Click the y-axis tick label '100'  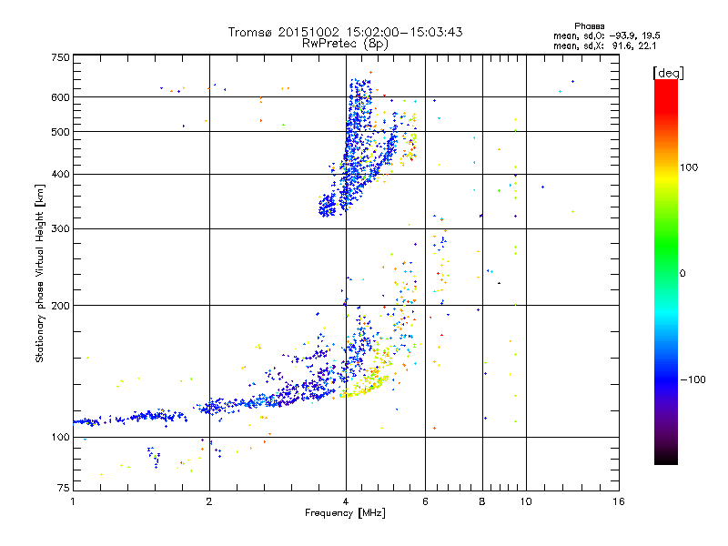click(x=60, y=438)
